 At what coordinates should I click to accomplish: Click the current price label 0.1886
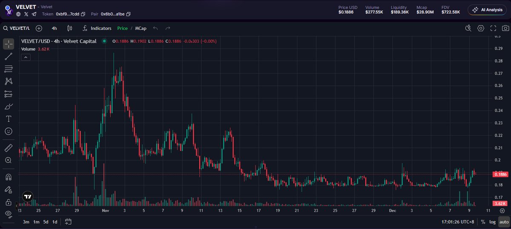(x=500, y=175)
